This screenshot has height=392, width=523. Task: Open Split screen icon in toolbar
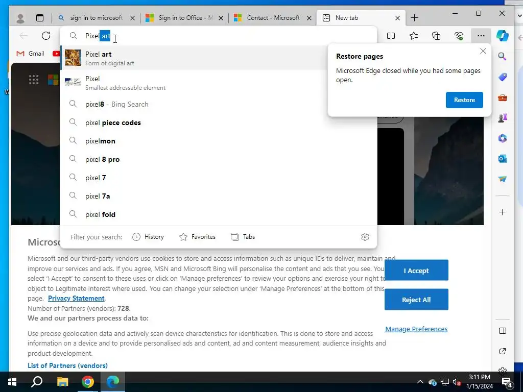(391, 36)
